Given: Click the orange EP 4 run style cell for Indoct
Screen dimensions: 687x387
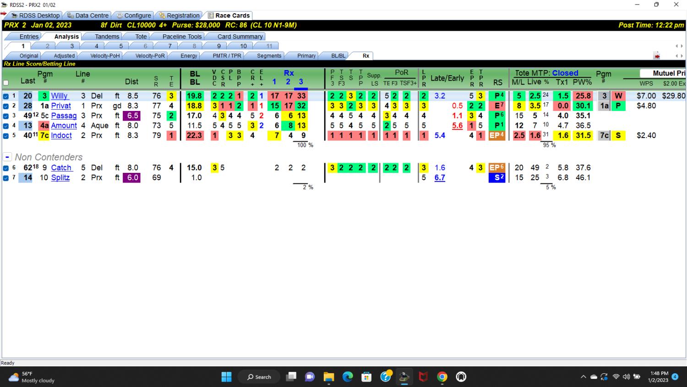Looking at the screenshot, I should 497,136.
